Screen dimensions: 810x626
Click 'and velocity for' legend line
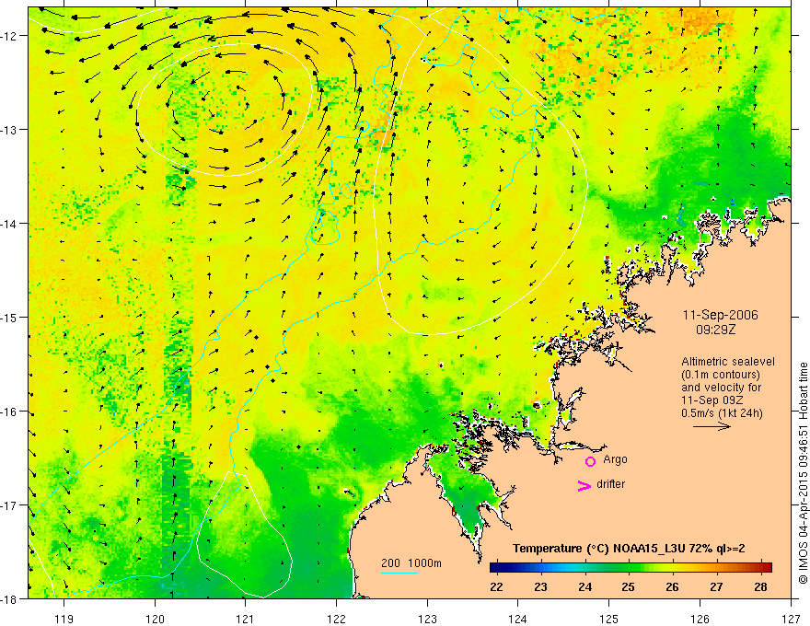click(721, 388)
